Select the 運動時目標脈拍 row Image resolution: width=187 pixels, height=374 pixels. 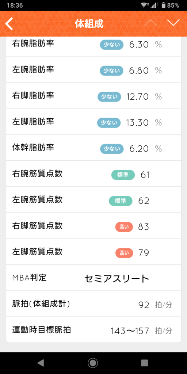[x=93, y=330]
